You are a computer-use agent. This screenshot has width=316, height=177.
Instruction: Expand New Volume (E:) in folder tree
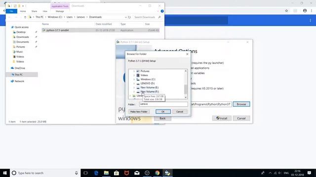tap(134, 88)
